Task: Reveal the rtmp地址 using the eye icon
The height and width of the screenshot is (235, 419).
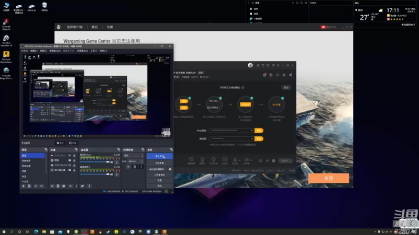Action: 252,131
